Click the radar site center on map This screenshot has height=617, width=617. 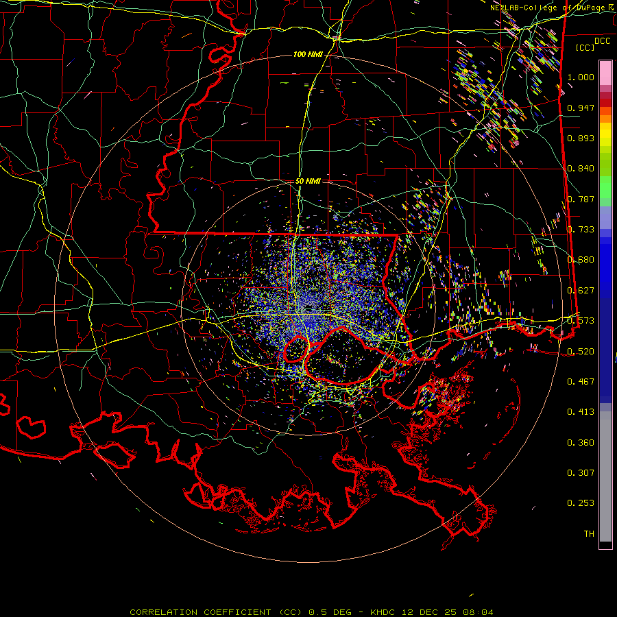point(309,307)
